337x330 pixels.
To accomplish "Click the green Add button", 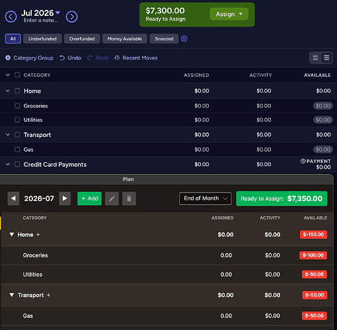I will click(x=89, y=198).
